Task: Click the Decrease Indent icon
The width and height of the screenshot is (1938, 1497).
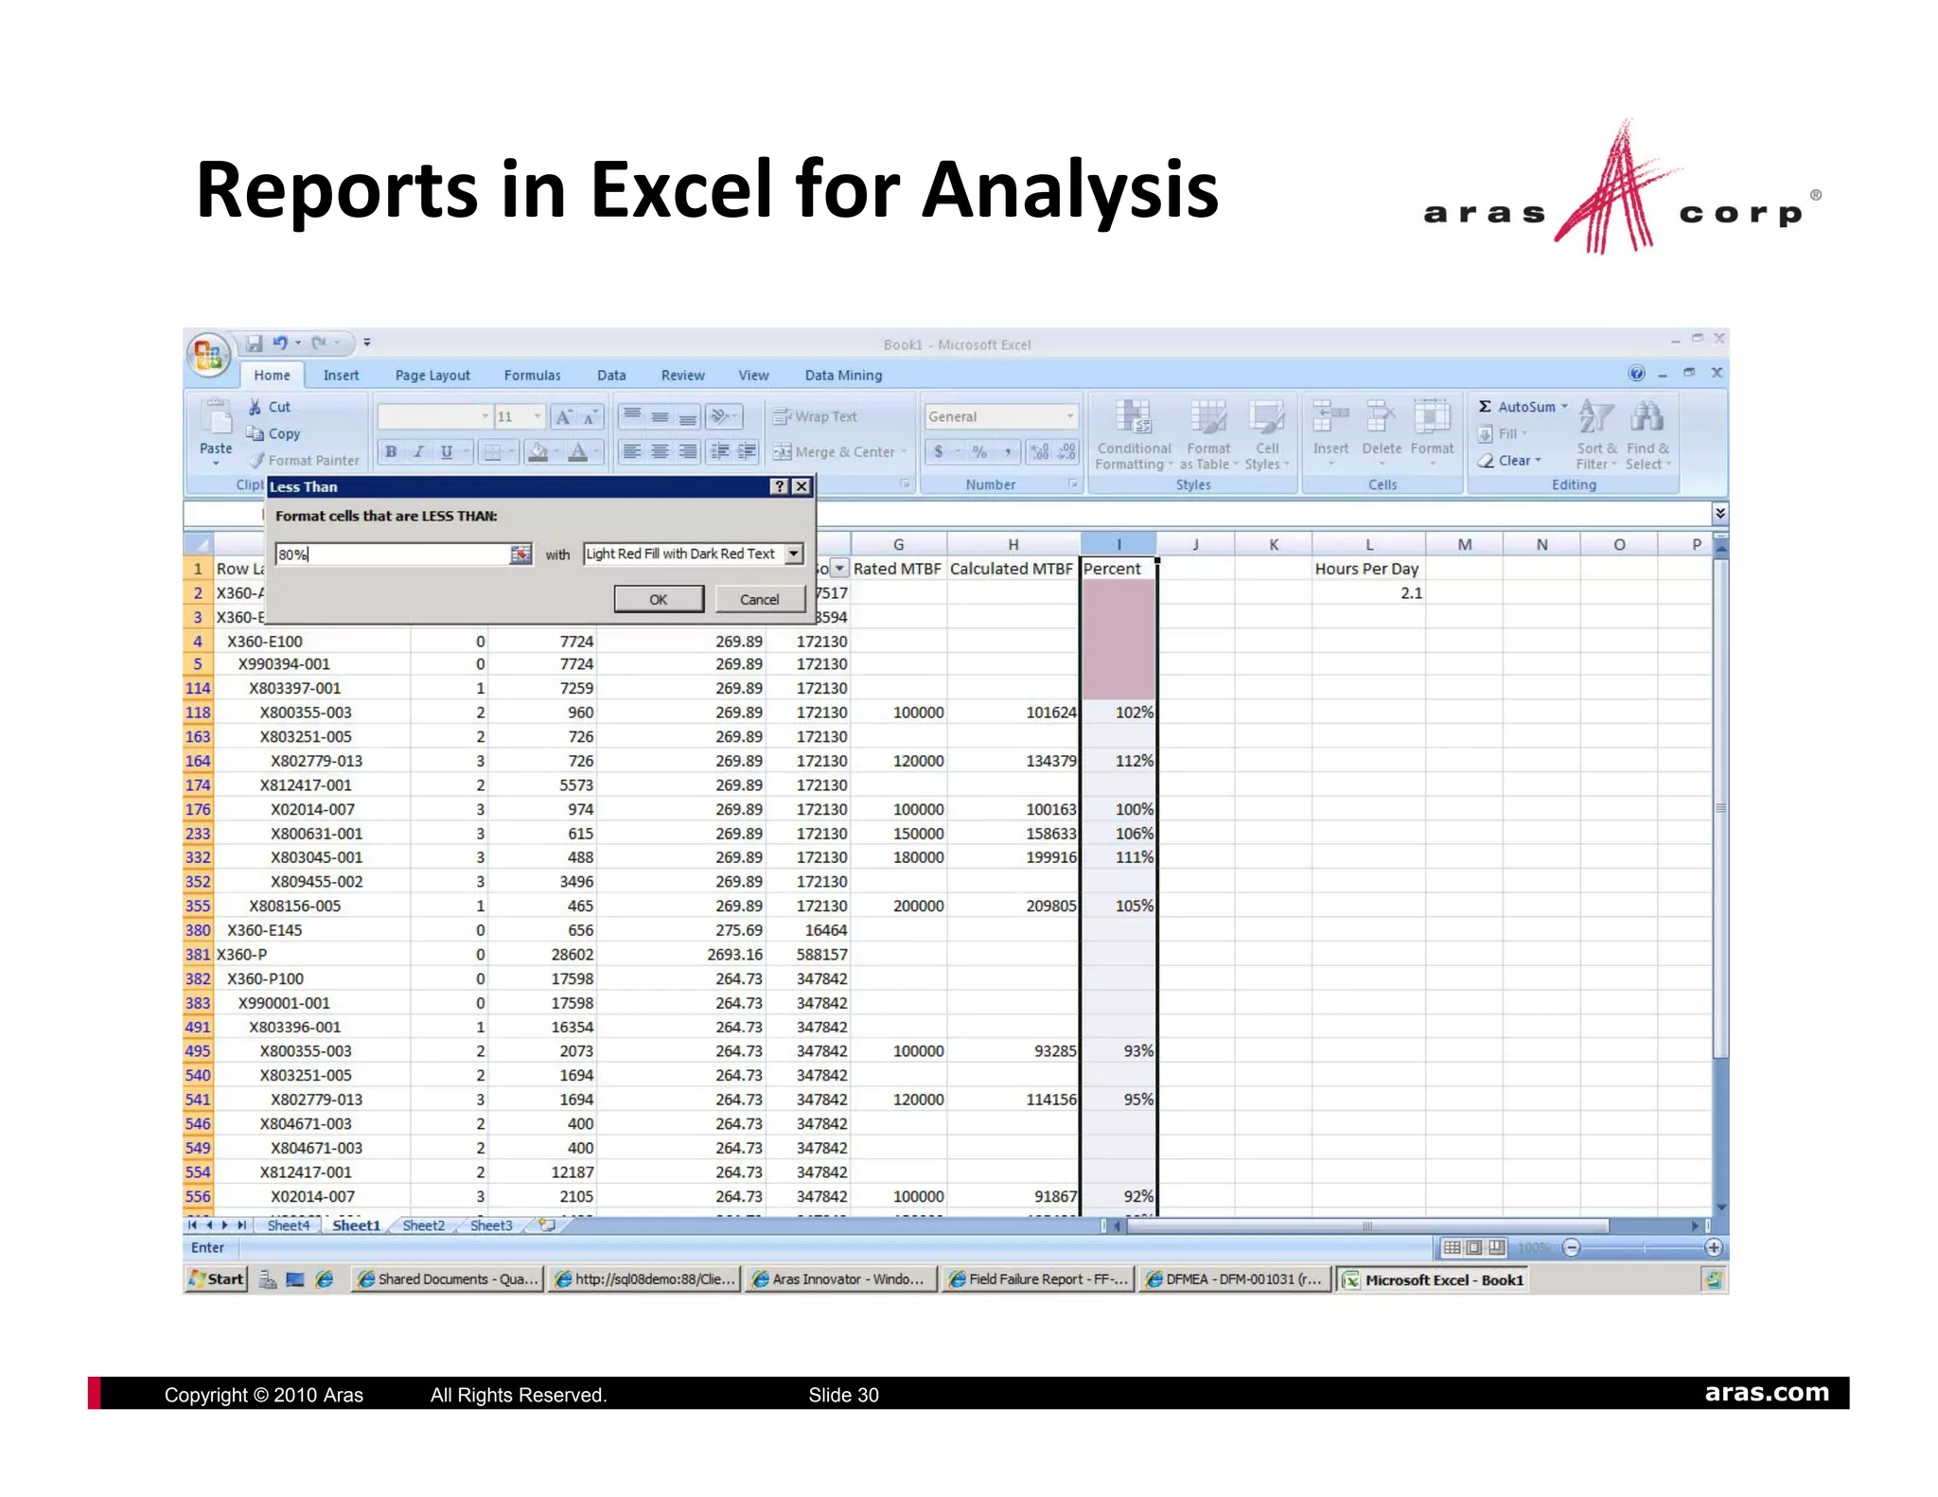Action: (x=720, y=452)
